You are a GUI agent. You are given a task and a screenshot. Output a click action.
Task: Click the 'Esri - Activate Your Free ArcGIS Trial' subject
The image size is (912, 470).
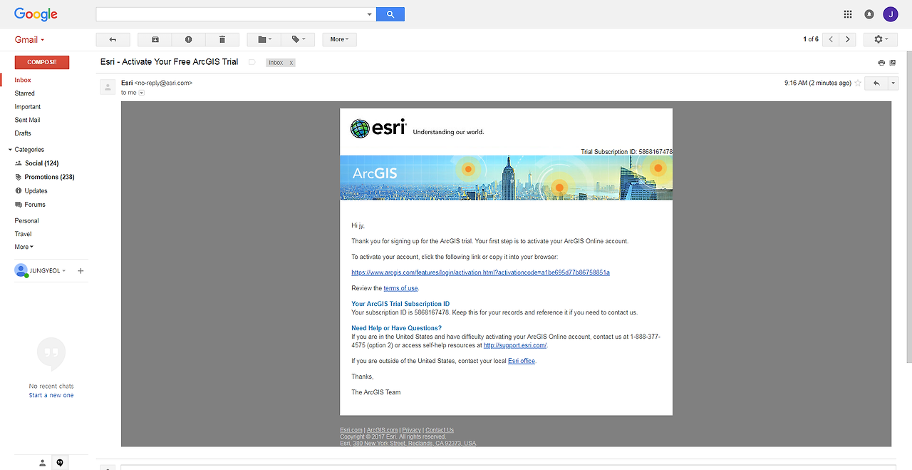pos(170,62)
